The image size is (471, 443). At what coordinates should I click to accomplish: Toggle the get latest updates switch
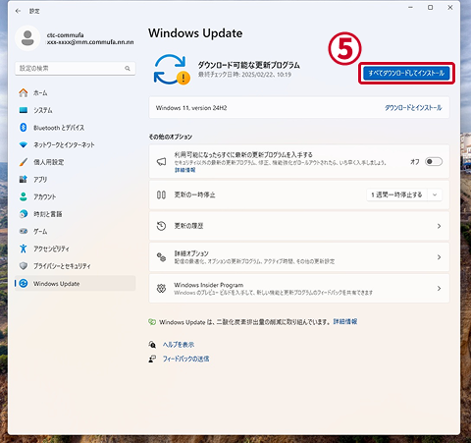click(434, 162)
